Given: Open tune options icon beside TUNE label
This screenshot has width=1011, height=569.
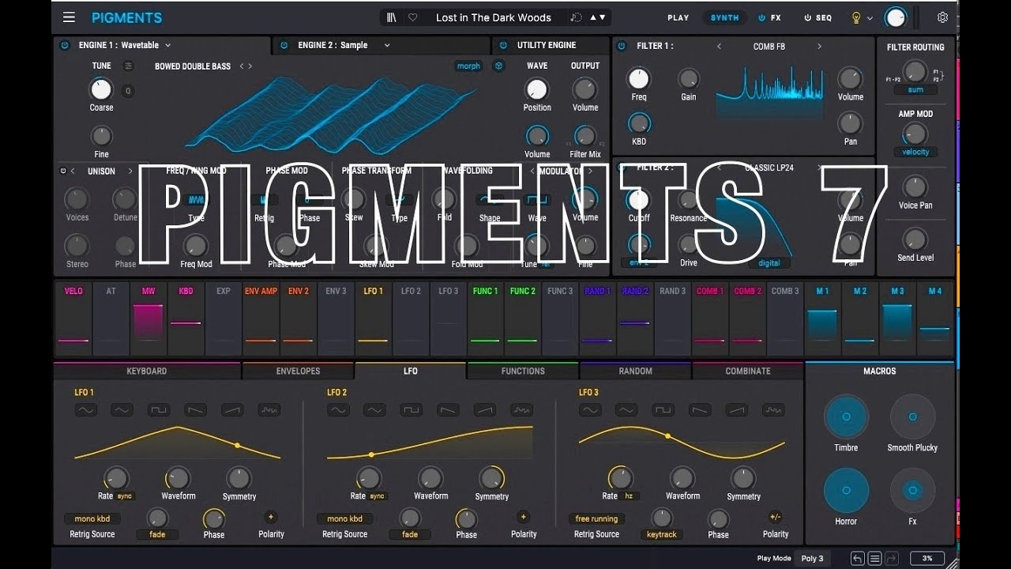Looking at the screenshot, I should tap(129, 66).
